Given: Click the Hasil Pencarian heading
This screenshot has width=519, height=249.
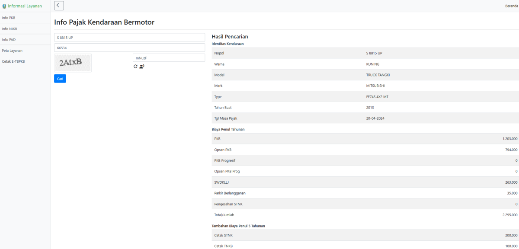Looking at the screenshot, I should pos(230,37).
